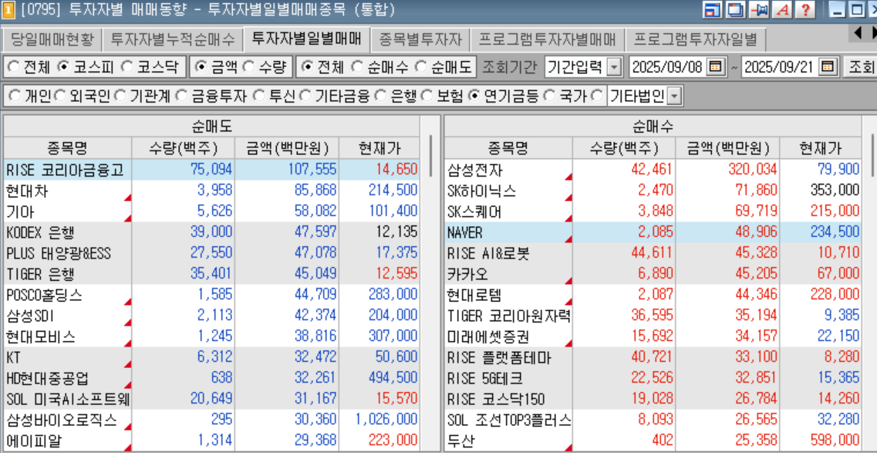877x453 pixels.
Task: Open the 기타법인 dropdown arrow
Action: [675, 96]
